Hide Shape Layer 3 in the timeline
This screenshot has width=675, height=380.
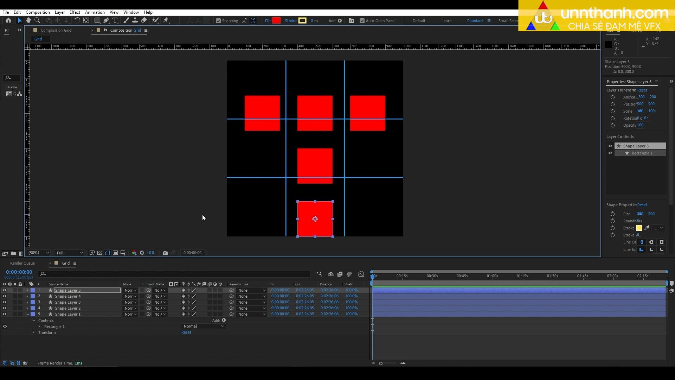point(5,303)
